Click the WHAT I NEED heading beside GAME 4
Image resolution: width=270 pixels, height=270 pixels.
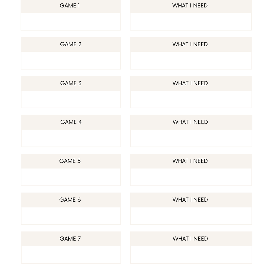[x=190, y=122]
